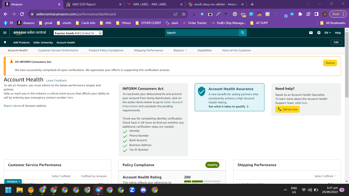Viewport: 349px width, 196px height.
Task: Click the camera screenshot extension icon
Action: click(x=210, y=14)
